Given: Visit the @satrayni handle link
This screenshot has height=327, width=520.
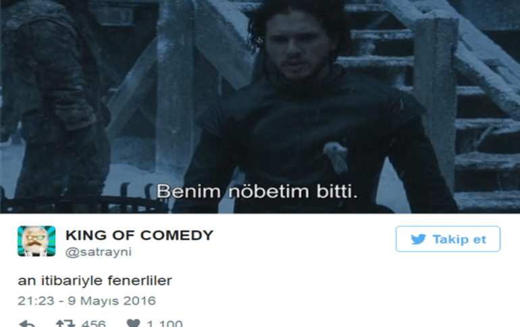Looking at the screenshot, I should pos(99,252).
